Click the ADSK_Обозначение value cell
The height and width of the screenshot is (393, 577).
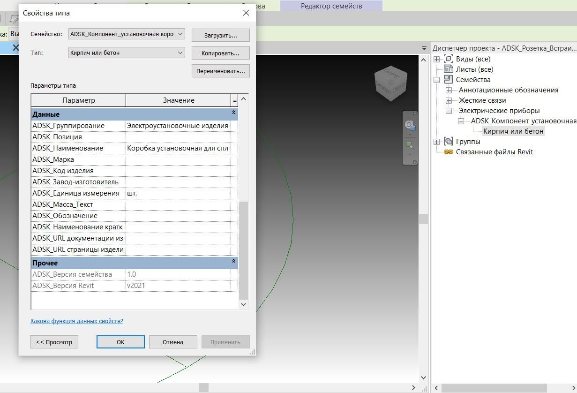point(179,216)
